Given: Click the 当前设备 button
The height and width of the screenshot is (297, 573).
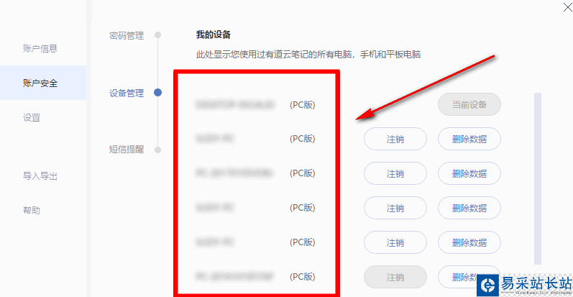Looking at the screenshot, I should pos(469,104).
